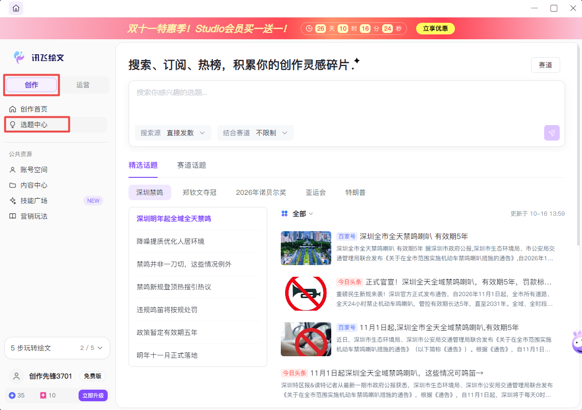
Task: Switch to 运营 mode
Action: coord(83,85)
